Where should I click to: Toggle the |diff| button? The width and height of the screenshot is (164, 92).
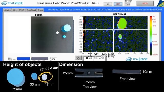118,4
